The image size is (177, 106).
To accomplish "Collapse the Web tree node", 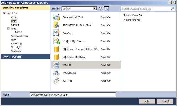I will [x=9, y=28].
